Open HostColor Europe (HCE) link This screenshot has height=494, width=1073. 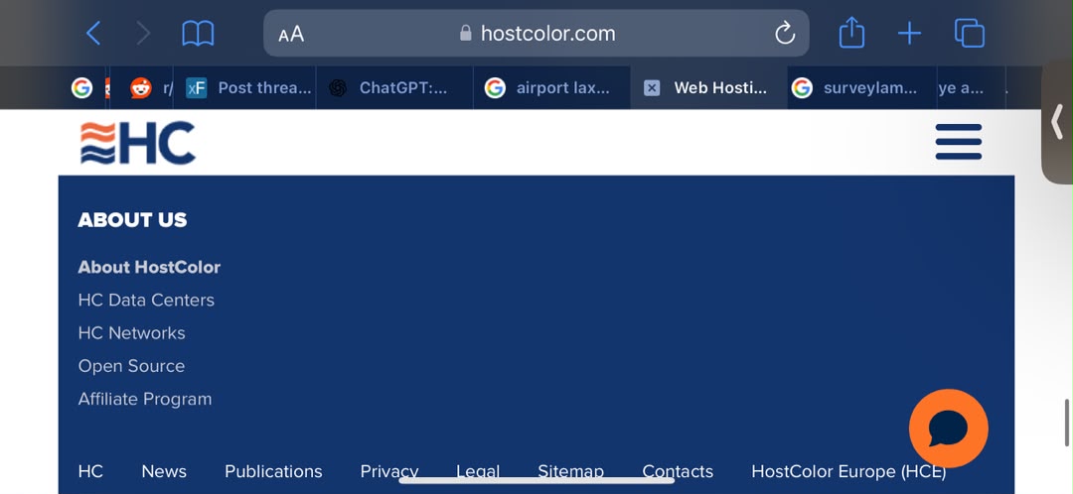pos(848,471)
